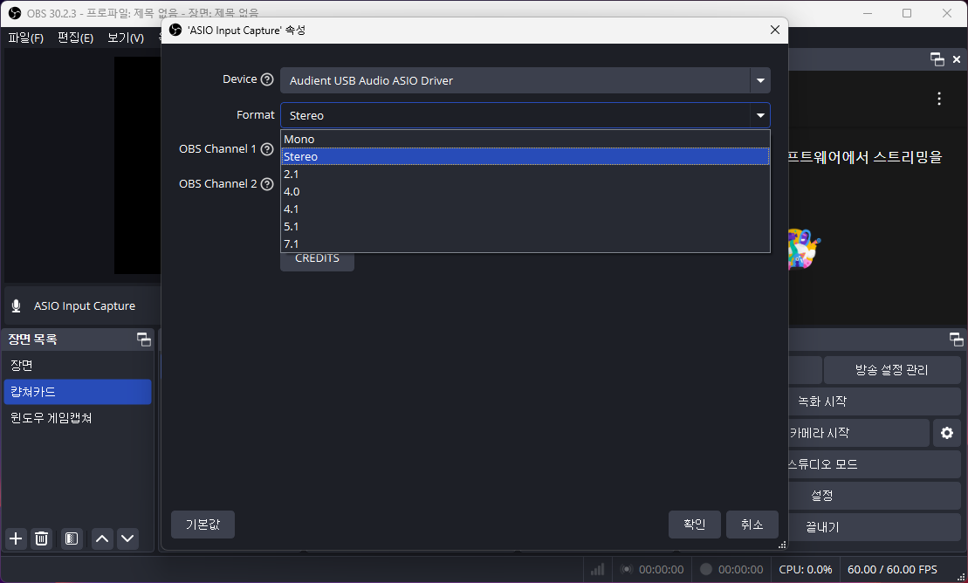Open the scene filters icon

[72, 538]
